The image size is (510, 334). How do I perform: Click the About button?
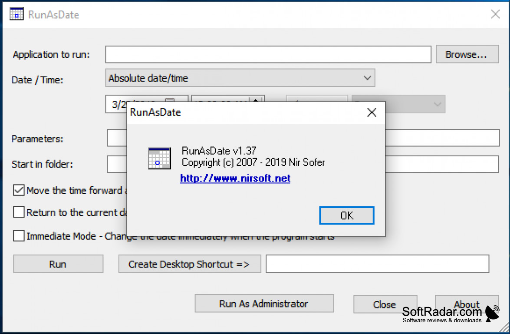[x=467, y=304]
